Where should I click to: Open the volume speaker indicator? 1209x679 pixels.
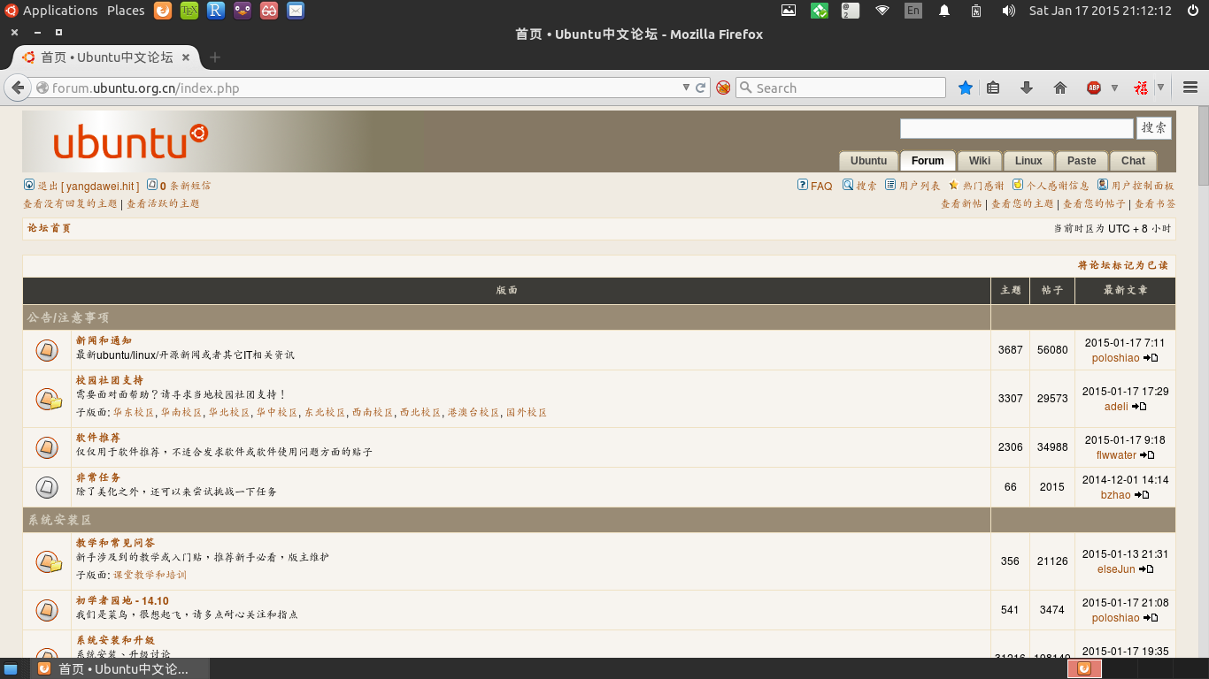tap(1008, 11)
